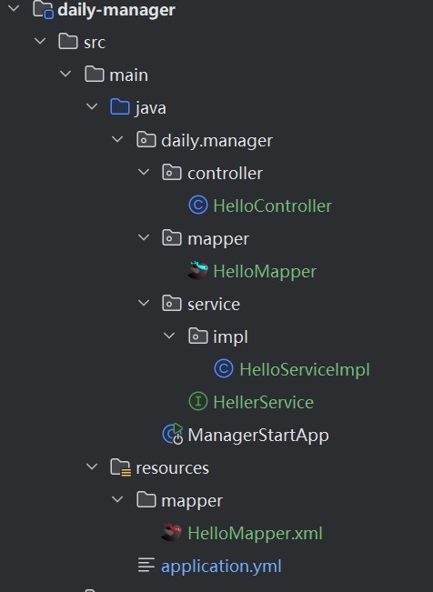Click the blue java source folder icon
This screenshot has height=592, width=433.
(x=120, y=106)
